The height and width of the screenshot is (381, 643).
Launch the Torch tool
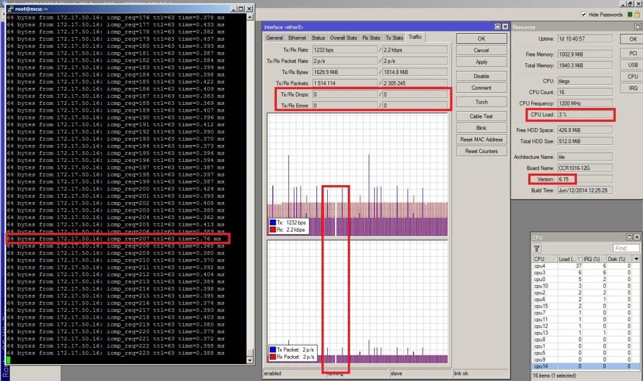482,102
